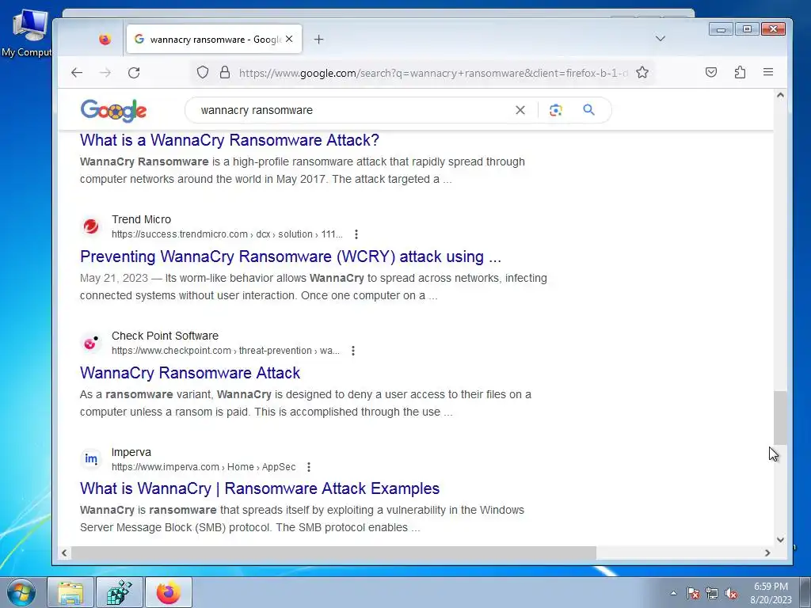Click the padlock site security icon

[224, 72]
